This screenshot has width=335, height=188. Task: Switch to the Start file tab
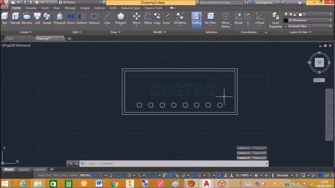click(x=9, y=39)
